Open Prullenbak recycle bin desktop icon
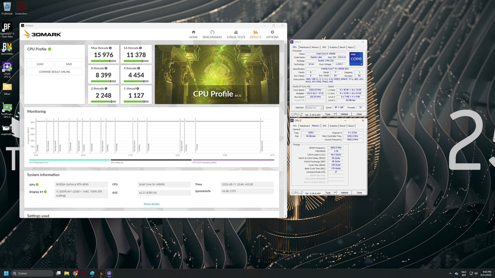This screenshot has width=495, height=278. point(7,8)
